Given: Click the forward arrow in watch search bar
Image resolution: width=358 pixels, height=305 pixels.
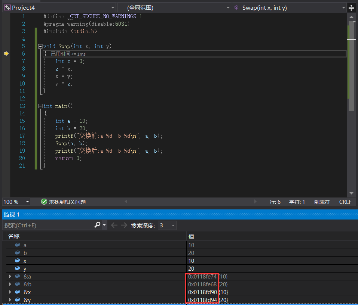Looking at the screenshot, I should tap(123, 225).
